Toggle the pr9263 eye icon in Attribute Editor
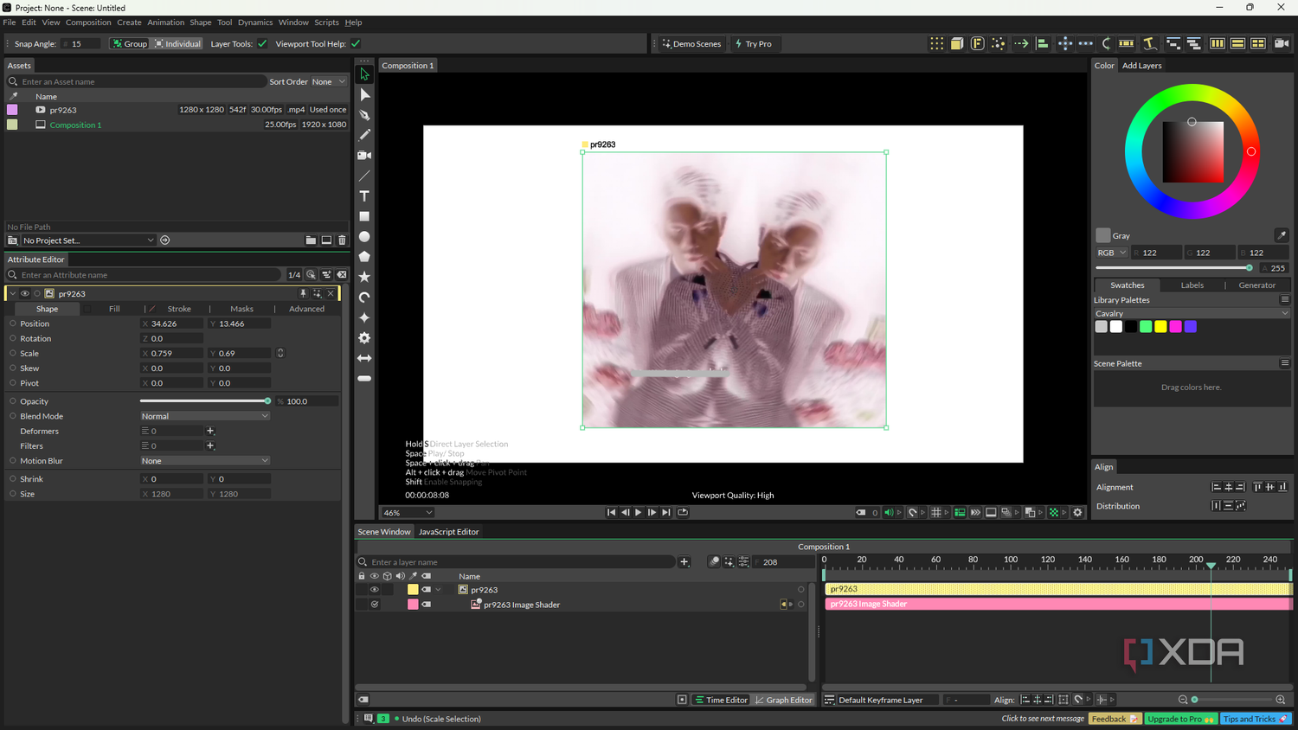 25,294
